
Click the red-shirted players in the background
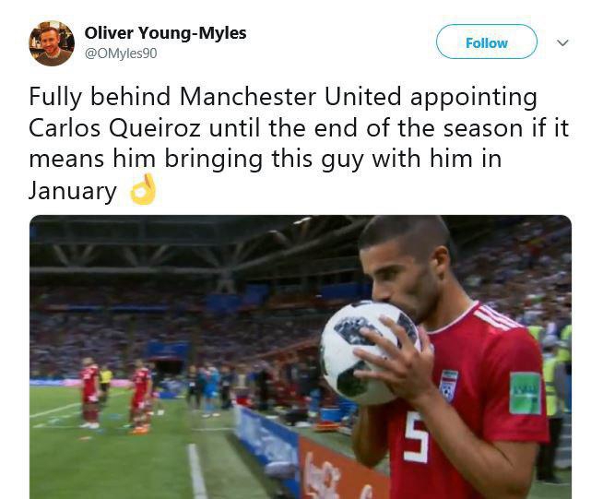pyautogui.click(x=115, y=394)
